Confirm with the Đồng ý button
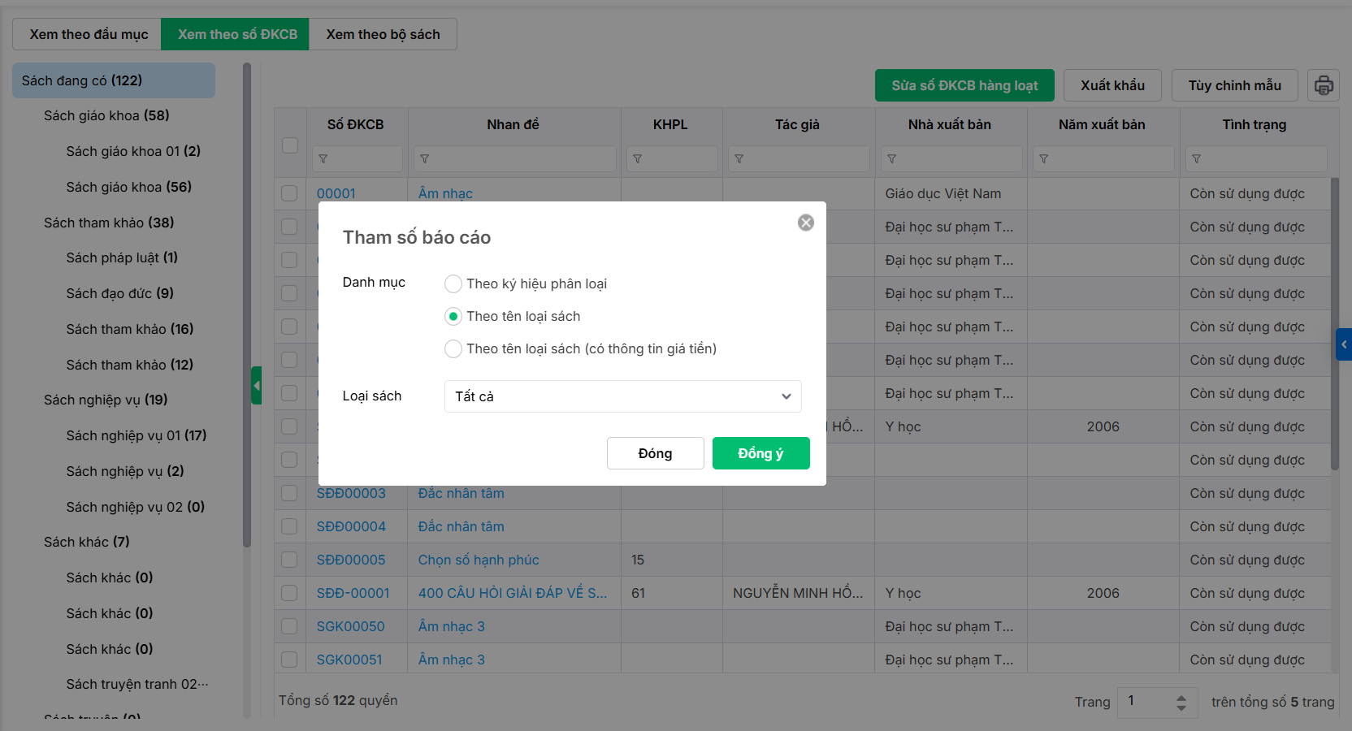This screenshot has width=1352, height=731. click(760, 453)
